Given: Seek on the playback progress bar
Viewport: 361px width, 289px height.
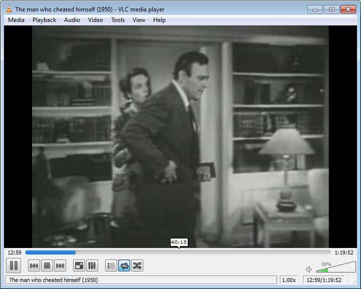Looking at the screenshot, I should point(178,252).
